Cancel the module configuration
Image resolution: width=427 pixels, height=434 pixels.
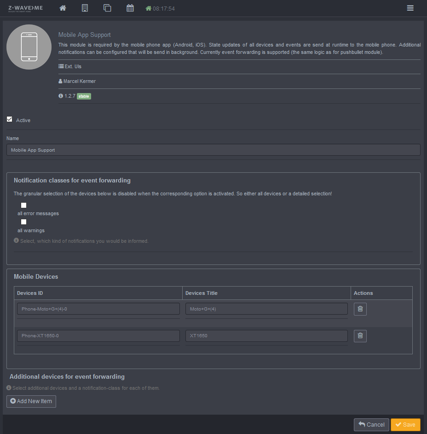(371, 425)
